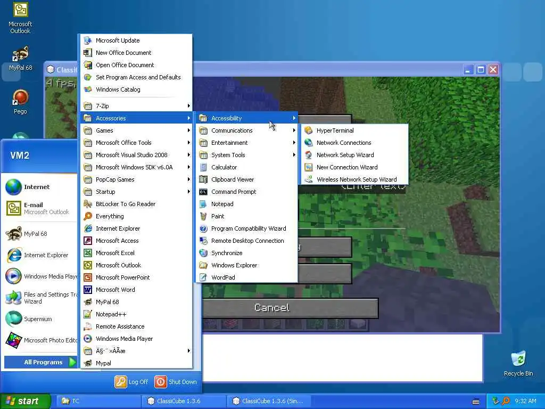Launch Microsoft Excel

(136, 253)
